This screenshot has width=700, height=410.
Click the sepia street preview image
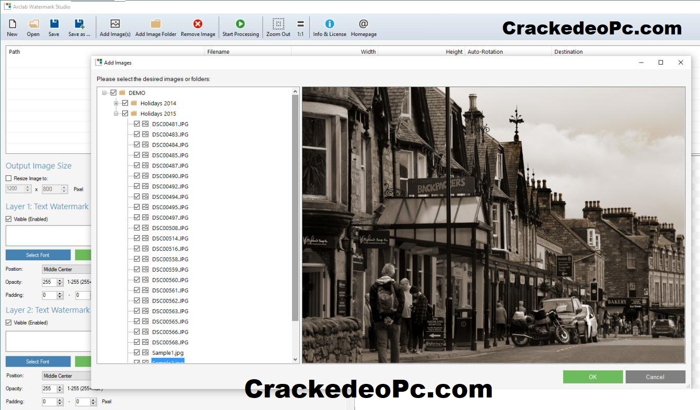point(493,225)
